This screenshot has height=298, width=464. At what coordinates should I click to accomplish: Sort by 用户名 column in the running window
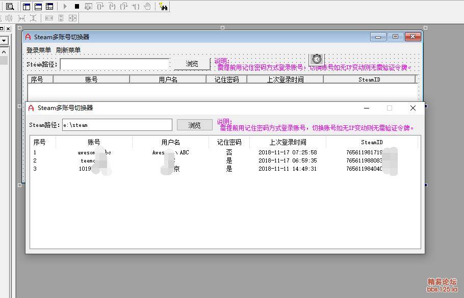[x=170, y=142]
